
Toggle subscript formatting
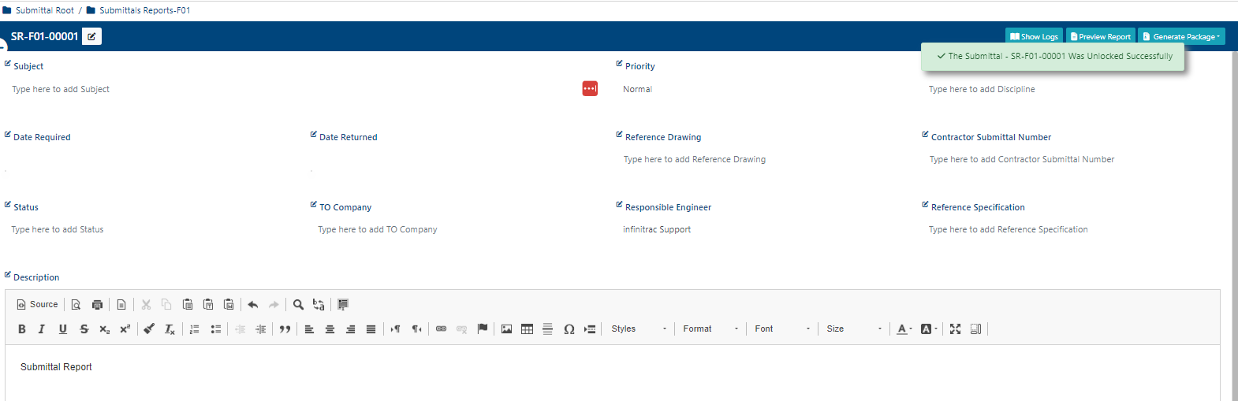click(105, 329)
